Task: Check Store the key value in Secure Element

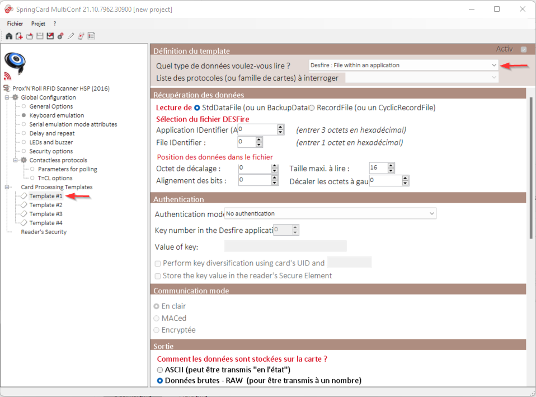Action: (x=158, y=276)
